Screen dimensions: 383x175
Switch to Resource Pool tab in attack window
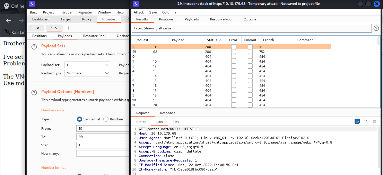[x=221, y=19]
